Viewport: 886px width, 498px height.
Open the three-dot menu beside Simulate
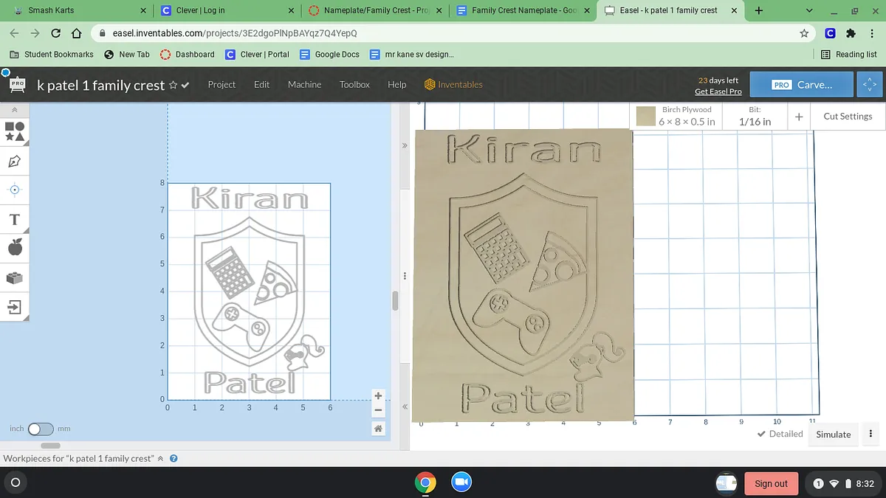[x=871, y=434]
